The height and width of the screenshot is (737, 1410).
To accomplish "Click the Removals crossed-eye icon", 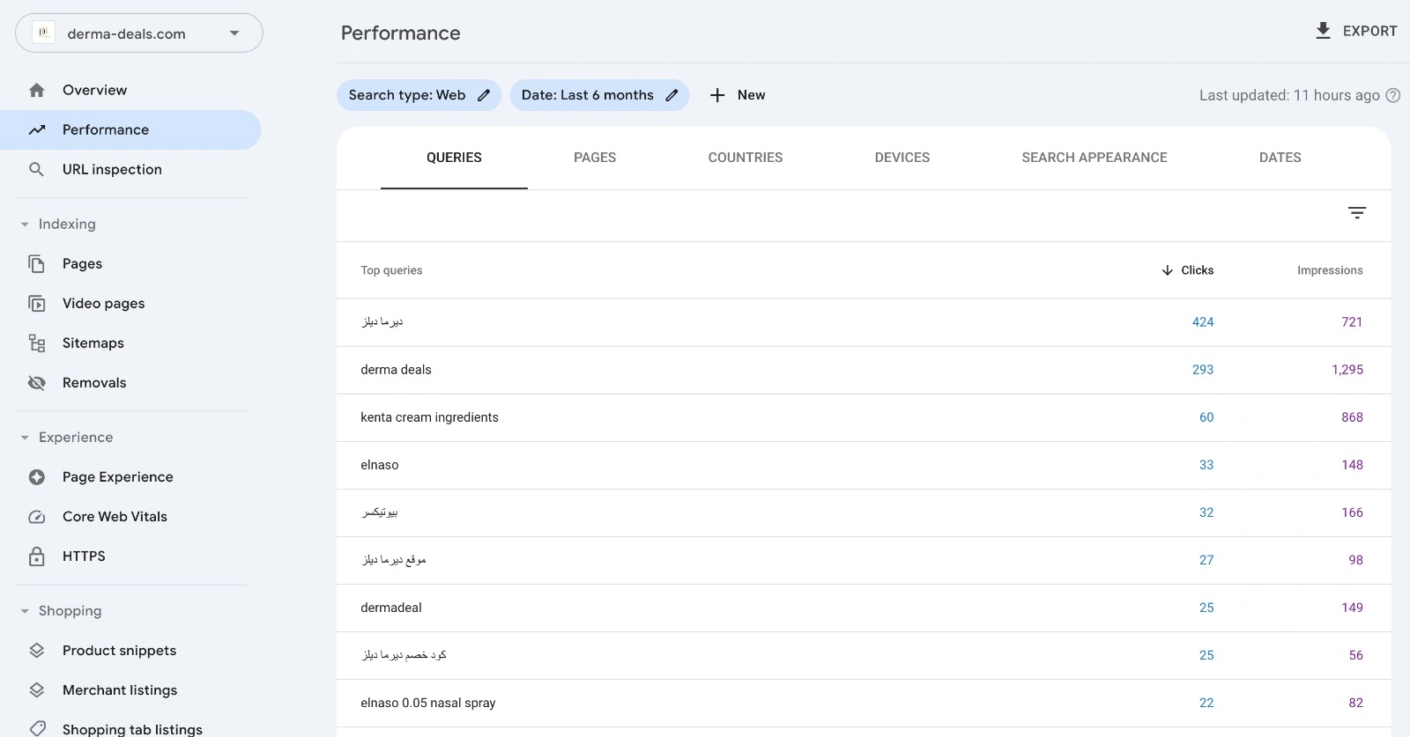I will coord(36,382).
